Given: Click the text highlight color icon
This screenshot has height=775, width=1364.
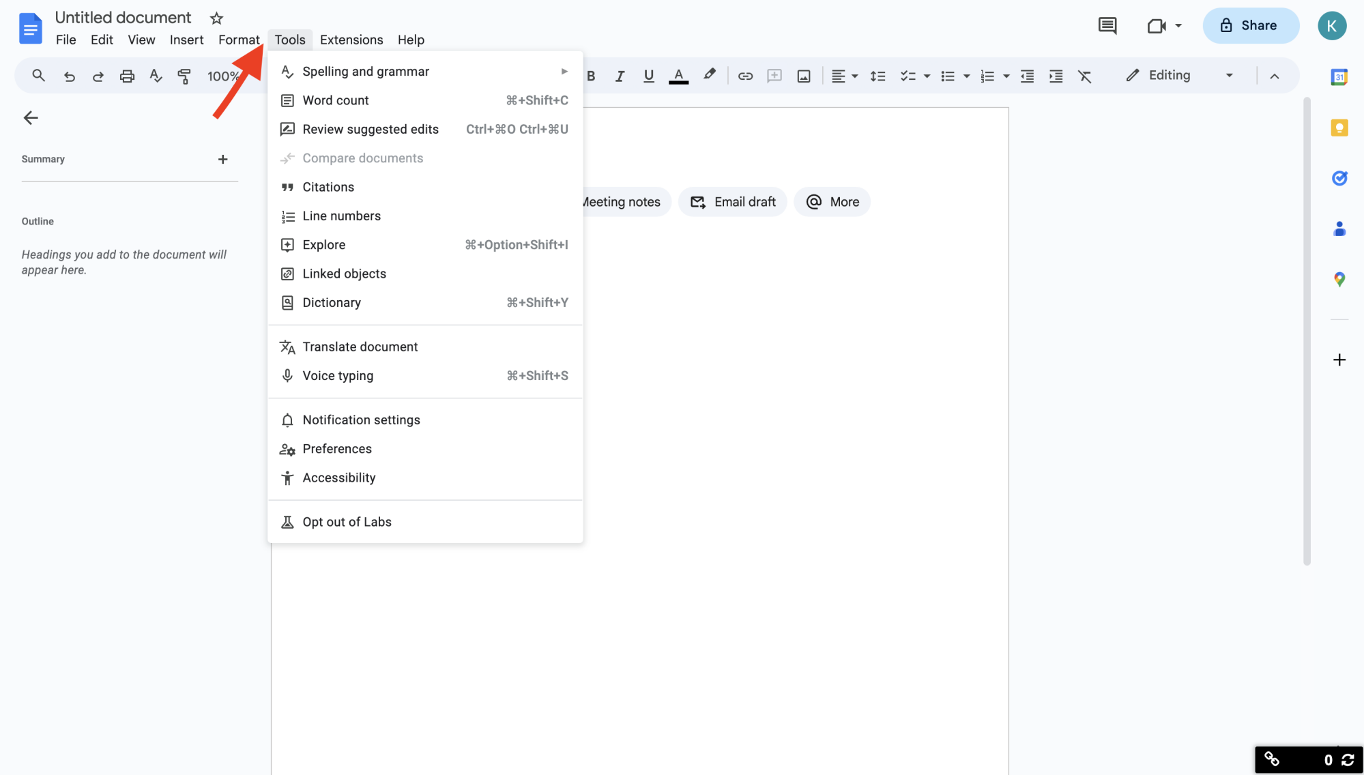Looking at the screenshot, I should pos(709,75).
